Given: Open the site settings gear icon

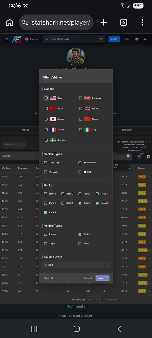Looking at the screenshot, I should [x=137, y=39].
